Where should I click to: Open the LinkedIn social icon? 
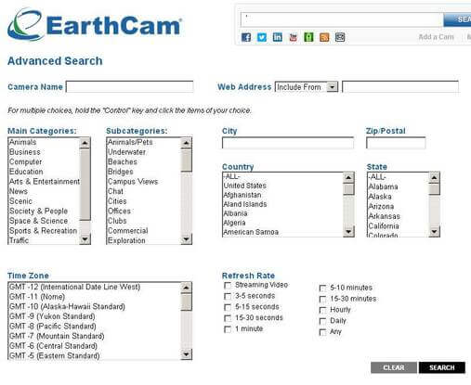(x=277, y=37)
